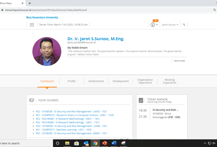Open Outlook from the taskbar
Screen dimensions: 217x147
click(x=86, y=143)
